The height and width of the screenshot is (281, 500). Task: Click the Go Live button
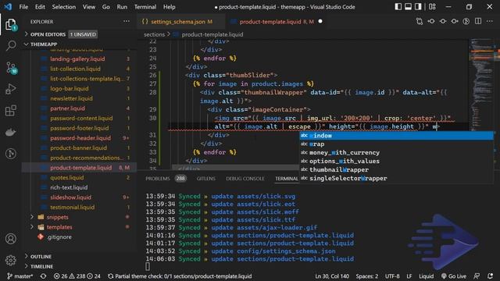coord(453,276)
